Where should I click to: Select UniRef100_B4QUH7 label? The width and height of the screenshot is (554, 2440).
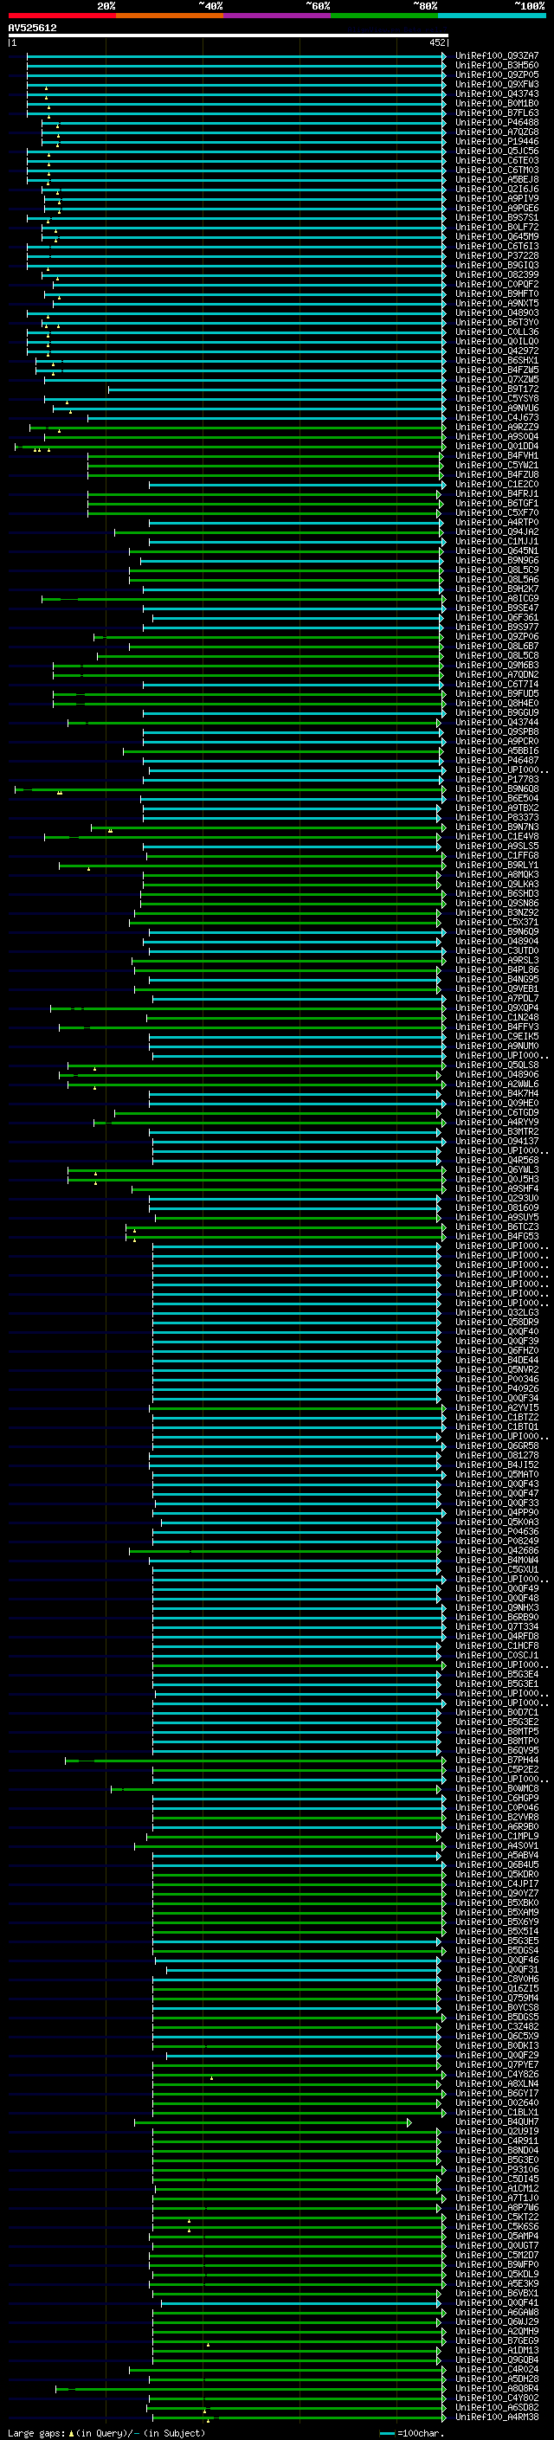pos(497,2122)
